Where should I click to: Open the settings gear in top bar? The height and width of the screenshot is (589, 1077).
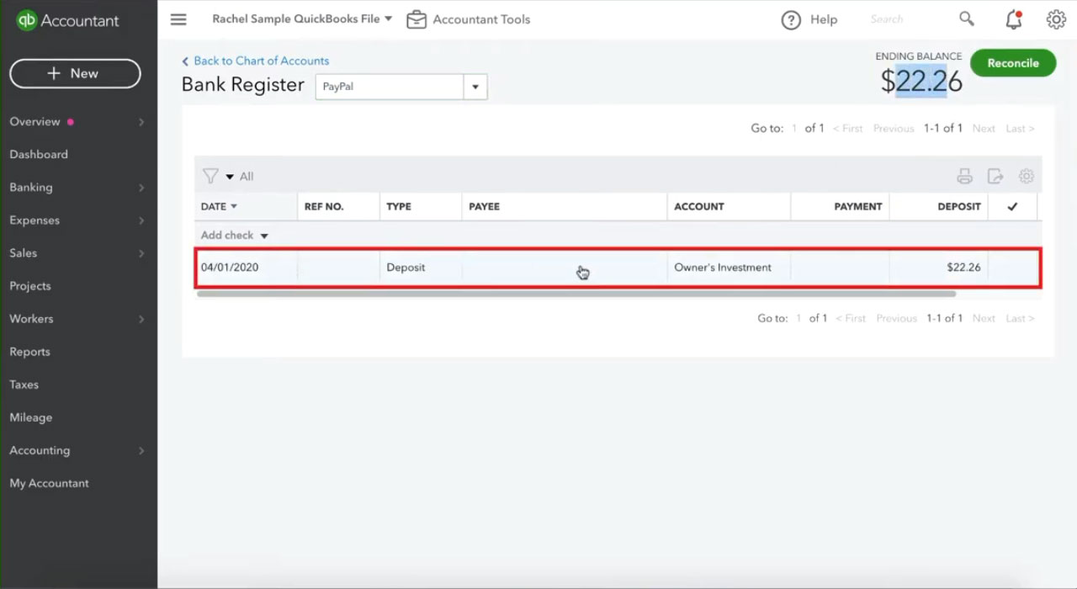tap(1056, 19)
